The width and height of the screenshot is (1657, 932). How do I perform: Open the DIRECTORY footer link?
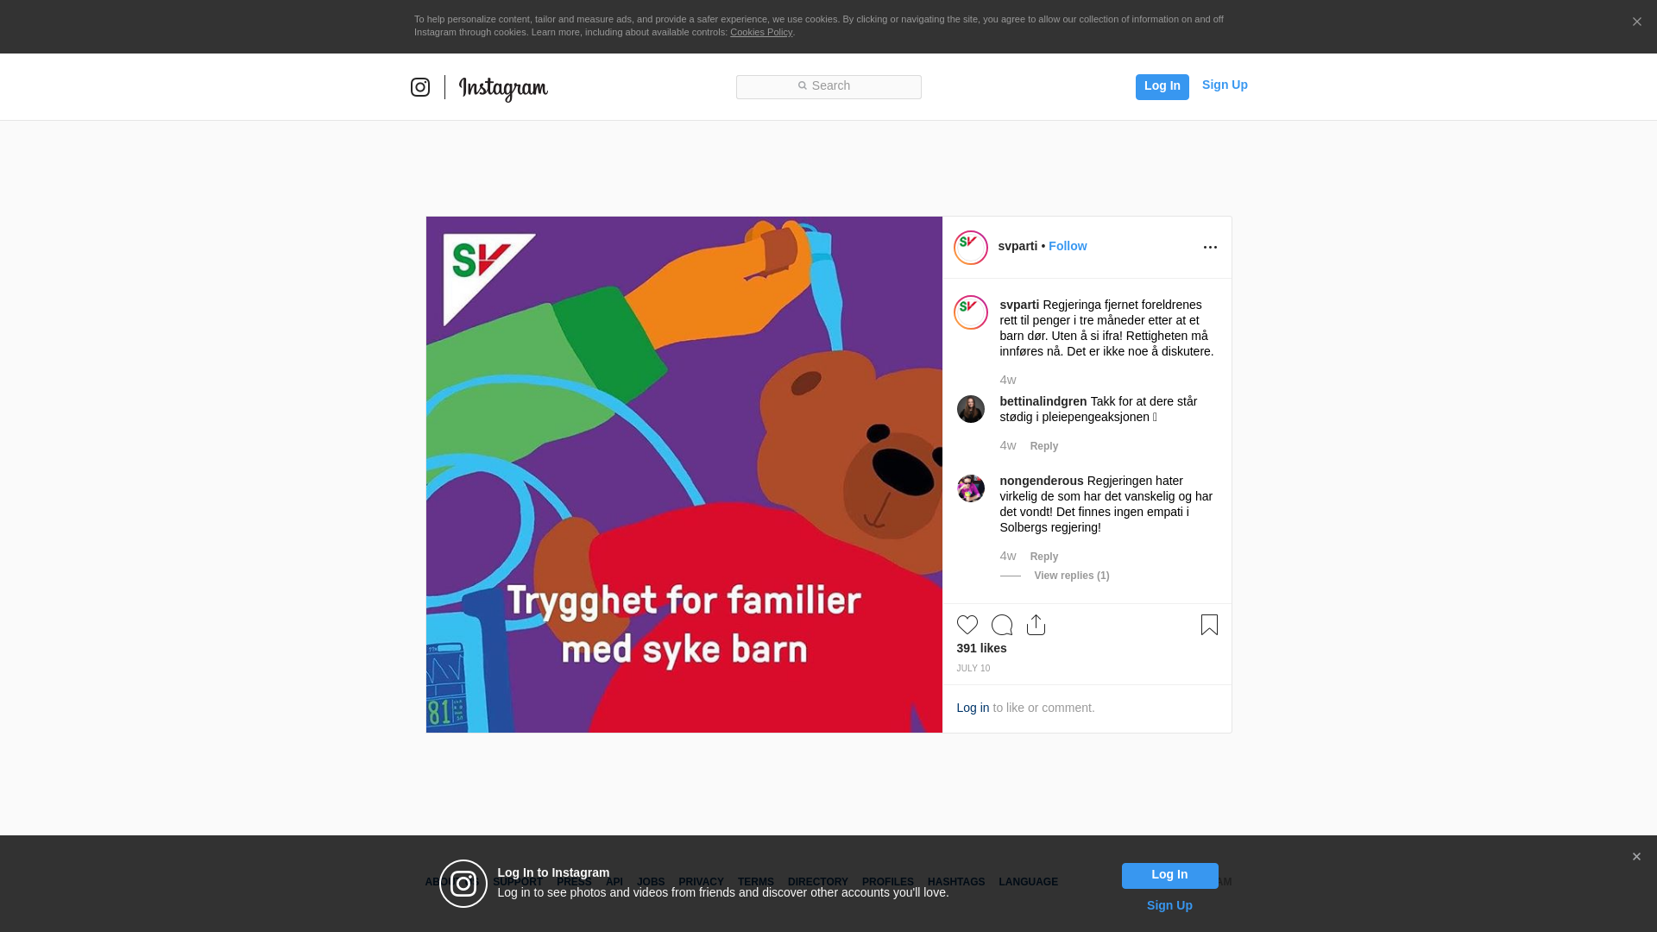click(x=818, y=882)
